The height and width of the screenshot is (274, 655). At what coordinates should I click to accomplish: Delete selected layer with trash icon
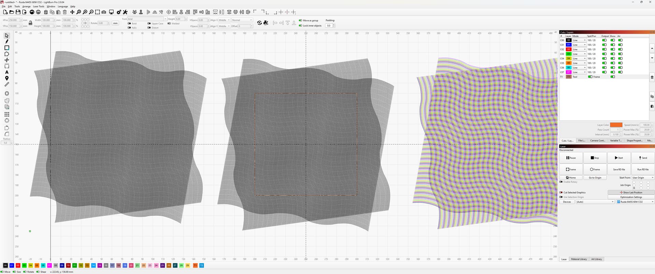click(x=652, y=77)
